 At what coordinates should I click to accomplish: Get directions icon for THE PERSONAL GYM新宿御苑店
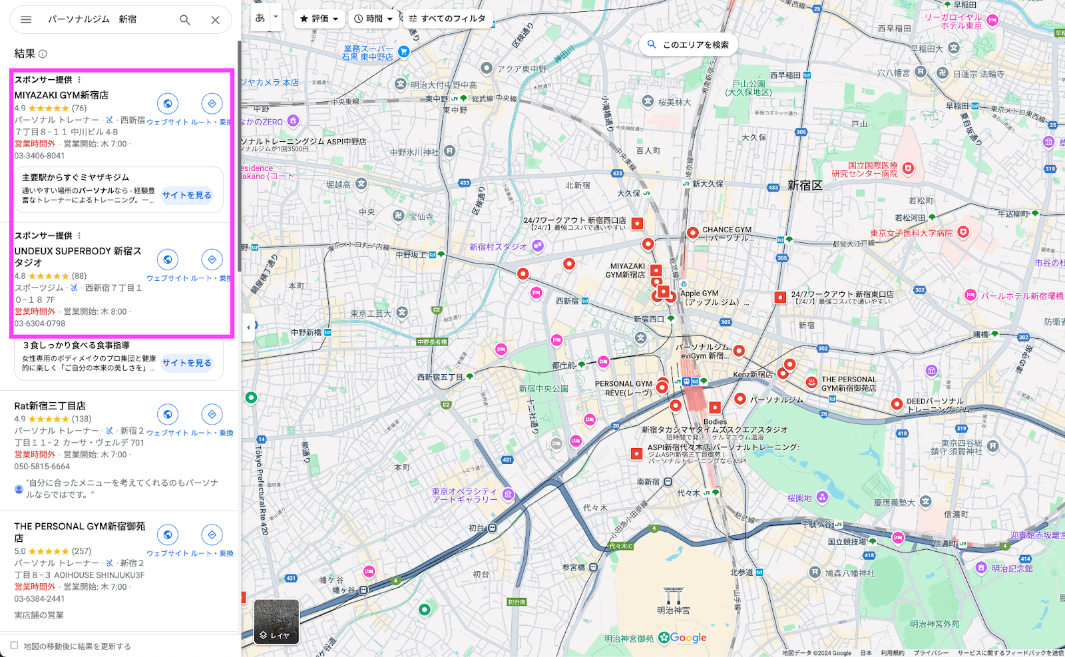[x=212, y=535]
